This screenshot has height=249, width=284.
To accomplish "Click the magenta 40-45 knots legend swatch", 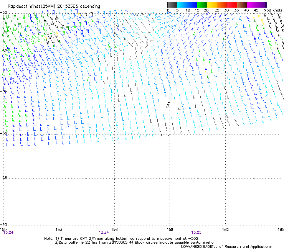I will tap(252, 5).
